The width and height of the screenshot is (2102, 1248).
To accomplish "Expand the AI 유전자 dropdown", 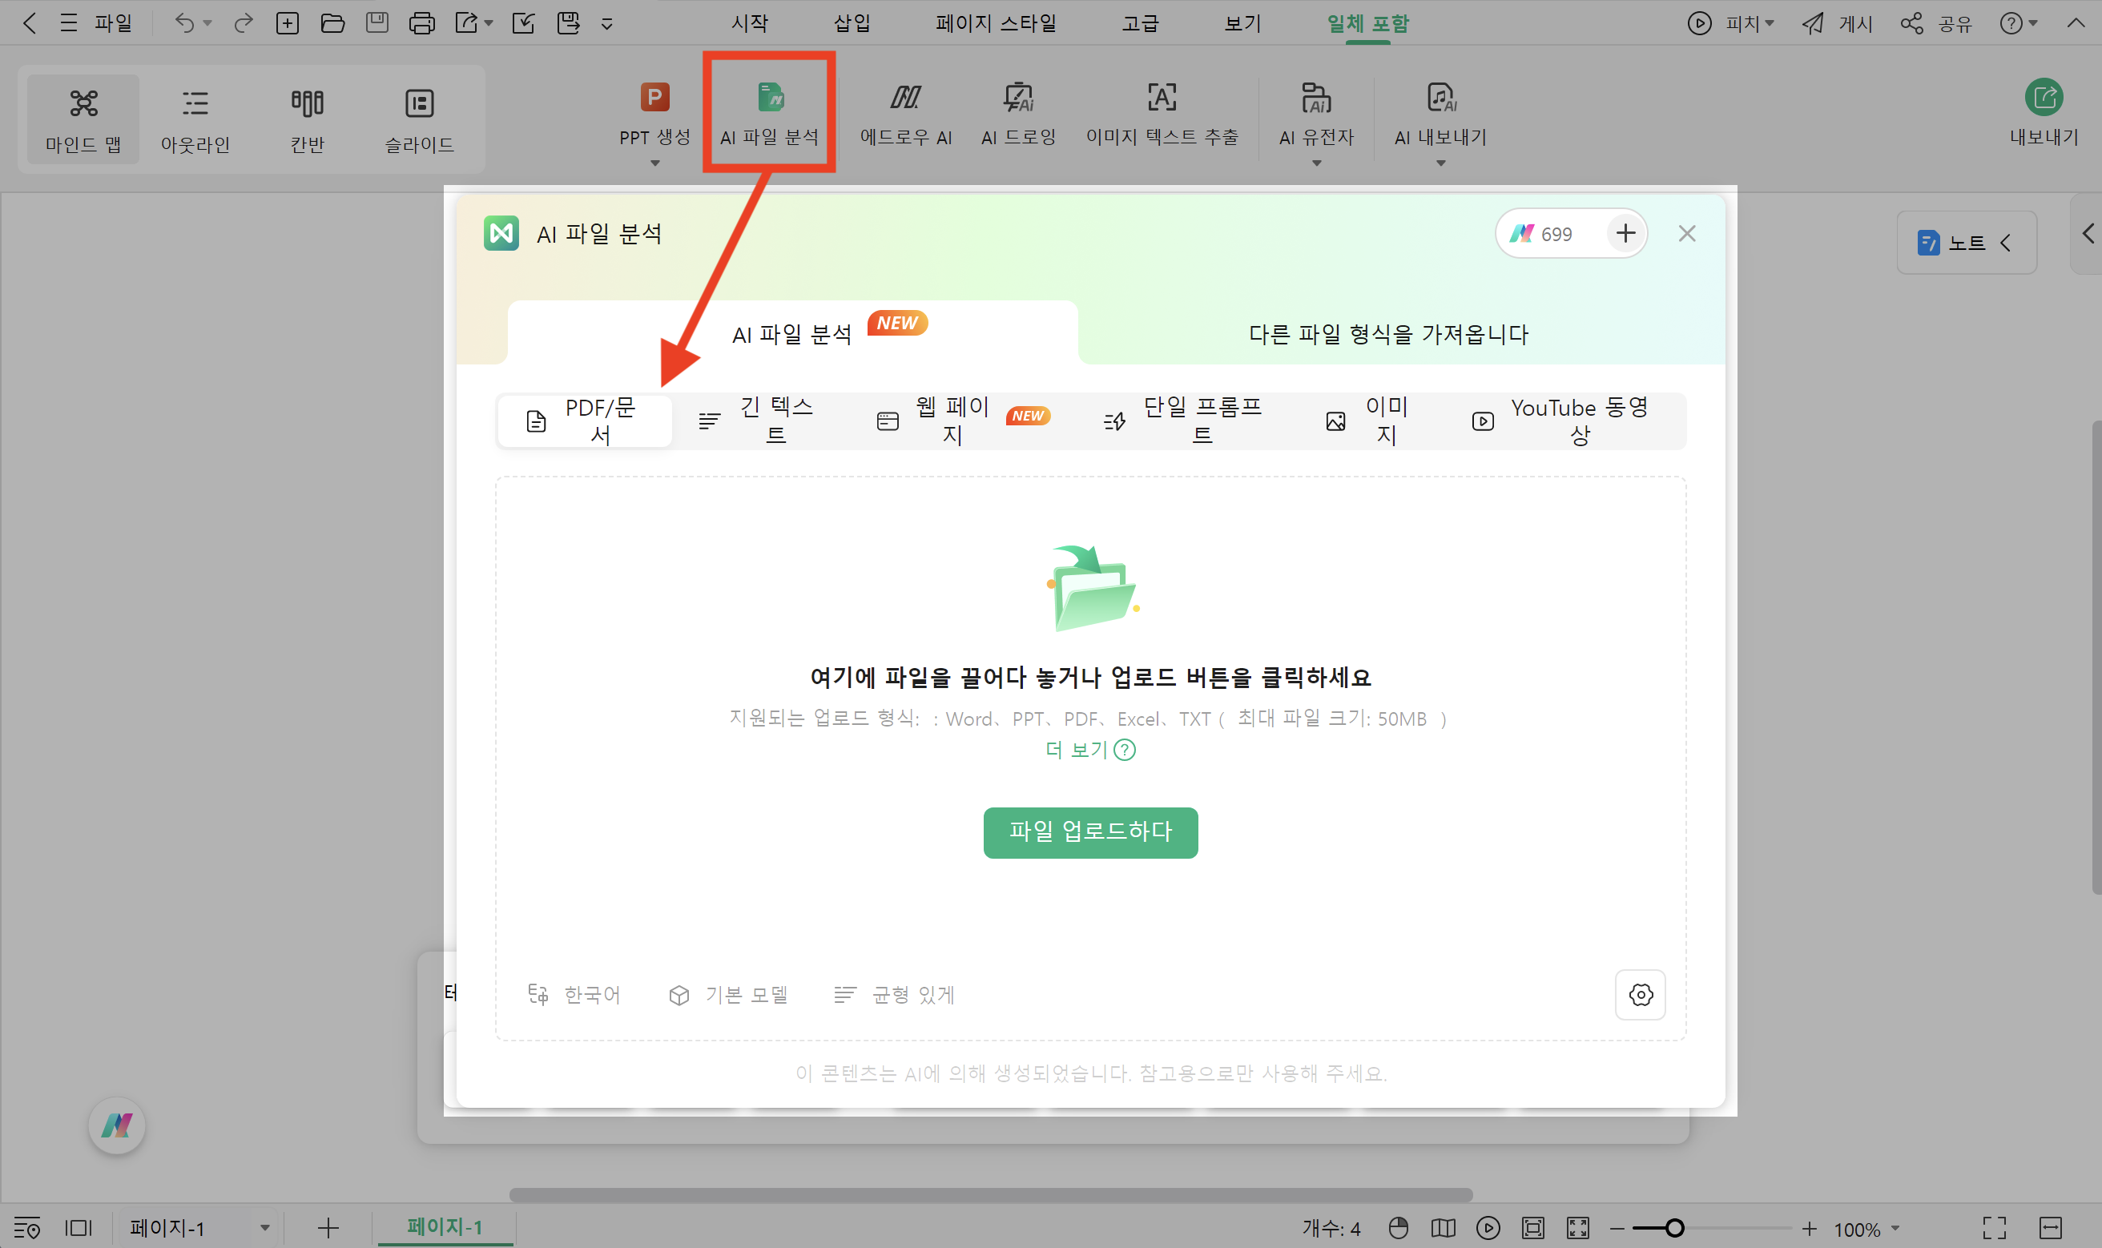I will (x=1316, y=163).
